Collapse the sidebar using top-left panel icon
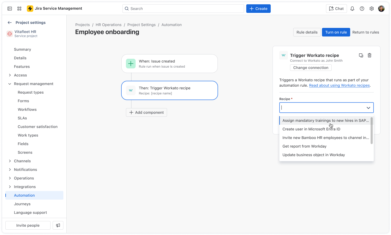The width and height of the screenshot is (391, 235). point(10,9)
